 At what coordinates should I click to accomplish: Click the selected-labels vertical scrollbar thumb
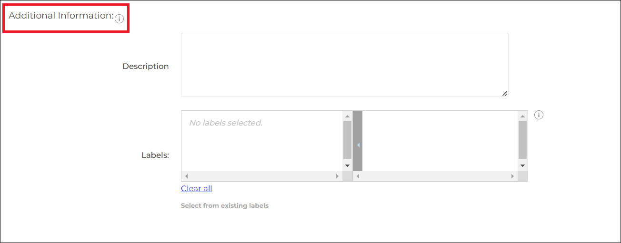click(347, 140)
